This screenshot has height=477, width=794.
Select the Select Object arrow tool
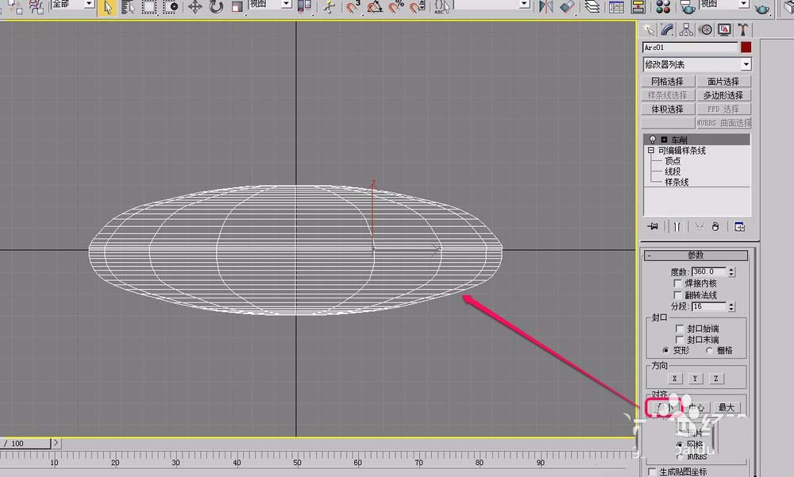(107, 7)
